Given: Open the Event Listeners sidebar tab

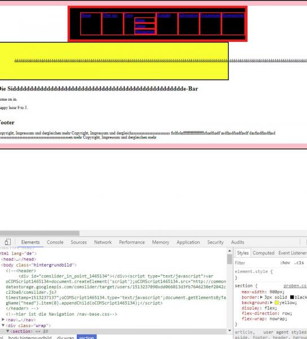Looking at the screenshot, I should 292,253.
